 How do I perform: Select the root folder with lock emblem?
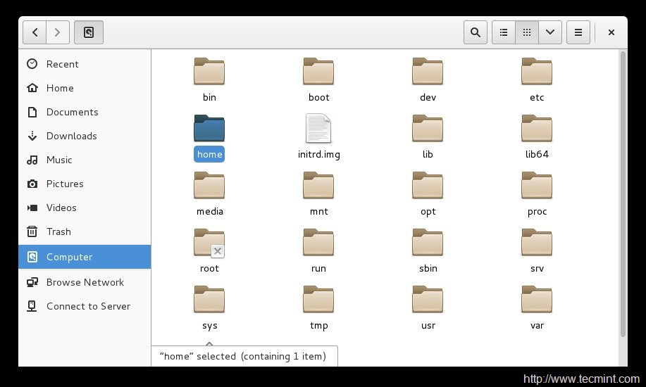209,243
